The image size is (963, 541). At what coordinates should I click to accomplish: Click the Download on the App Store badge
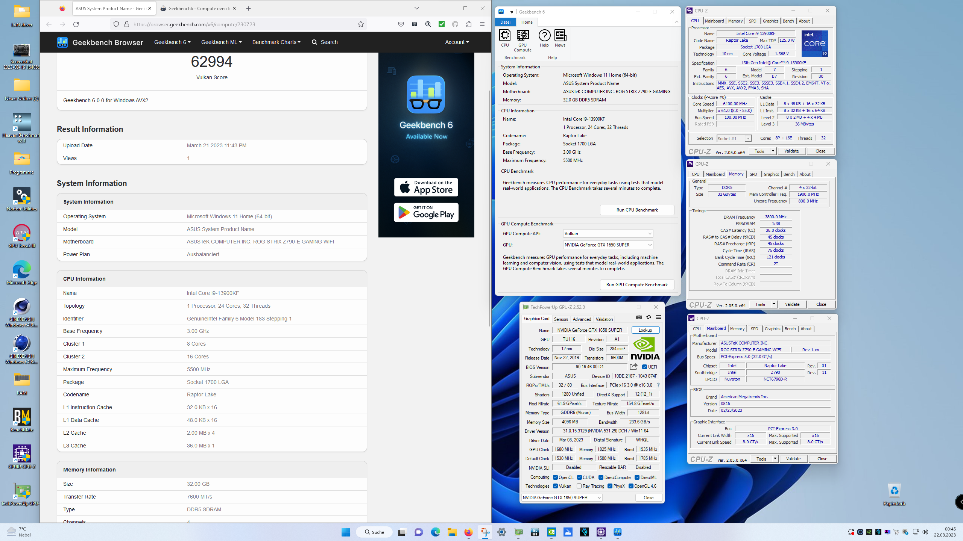tap(426, 187)
